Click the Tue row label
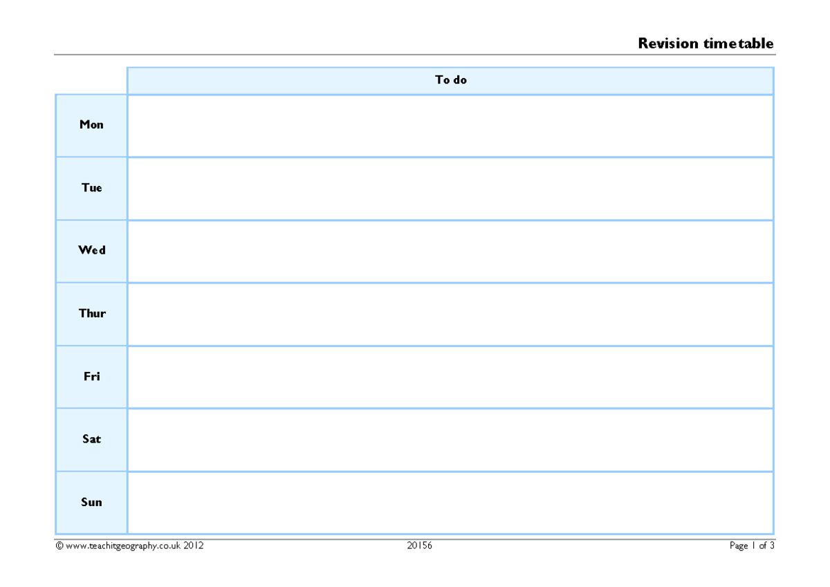The width and height of the screenshot is (830, 587). point(91,187)
